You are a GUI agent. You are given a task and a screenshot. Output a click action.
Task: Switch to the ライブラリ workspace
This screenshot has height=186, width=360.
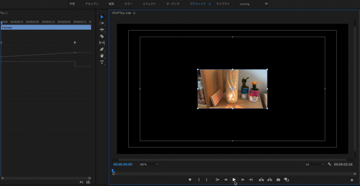(x=223, y=4)
